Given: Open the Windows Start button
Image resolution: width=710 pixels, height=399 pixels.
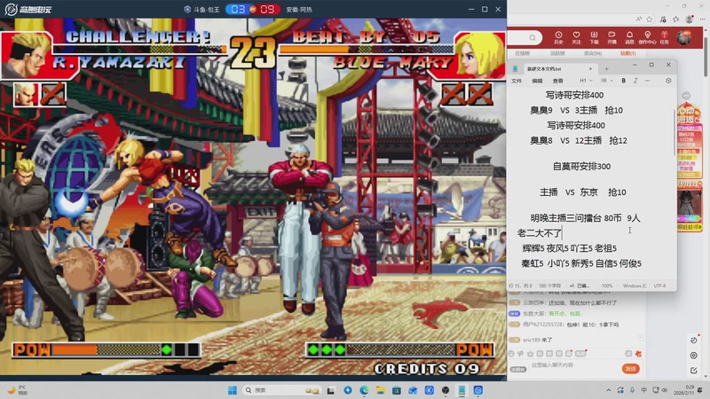Looking at the screenshot, I should [233, 390].
